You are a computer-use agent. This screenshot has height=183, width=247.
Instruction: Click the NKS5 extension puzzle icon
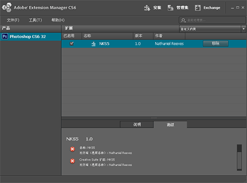pos(93,44)
